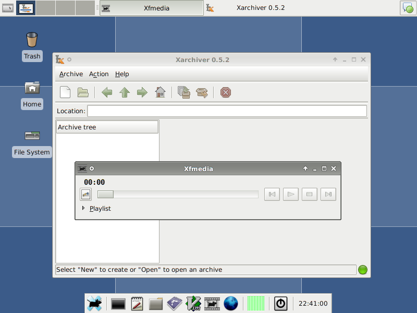Go forward with the right green arrow

142,92
